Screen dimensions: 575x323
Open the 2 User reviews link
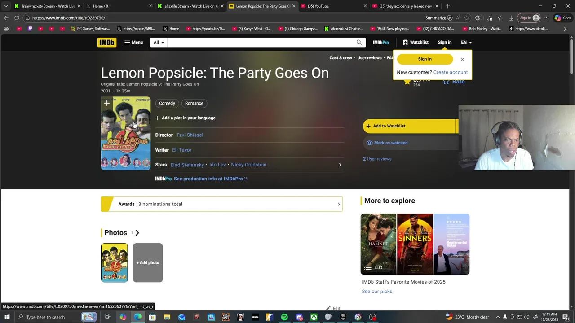[x=377, y=159]
